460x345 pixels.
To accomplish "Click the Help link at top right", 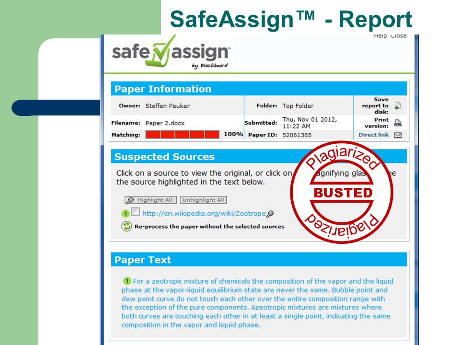I will click(x=380, y=36).
